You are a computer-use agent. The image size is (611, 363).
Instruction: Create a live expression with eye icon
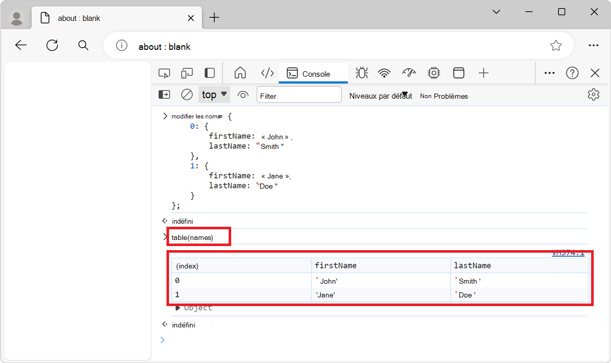(x=243, y=95)
